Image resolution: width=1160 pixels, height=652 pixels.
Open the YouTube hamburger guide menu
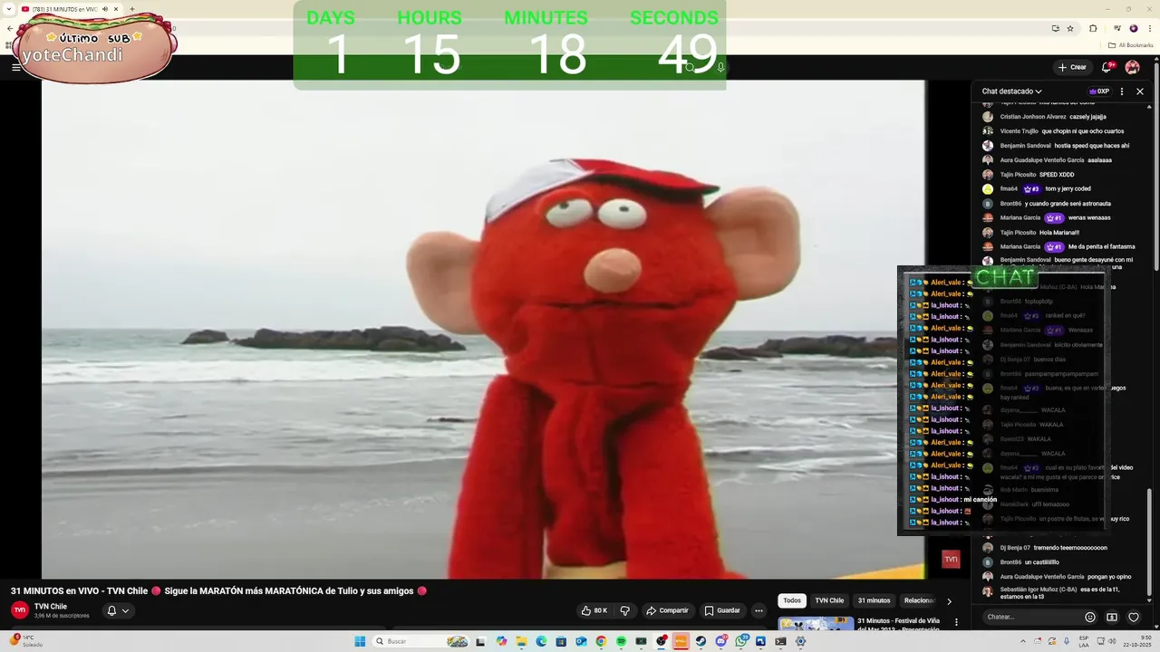[15, 67]
